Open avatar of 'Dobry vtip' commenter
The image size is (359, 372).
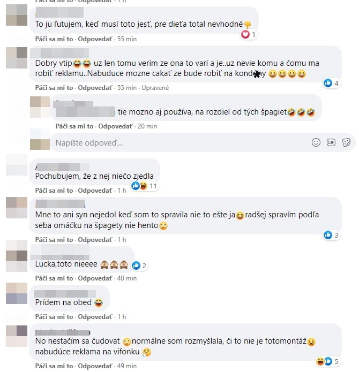click(x=17, y=58)
